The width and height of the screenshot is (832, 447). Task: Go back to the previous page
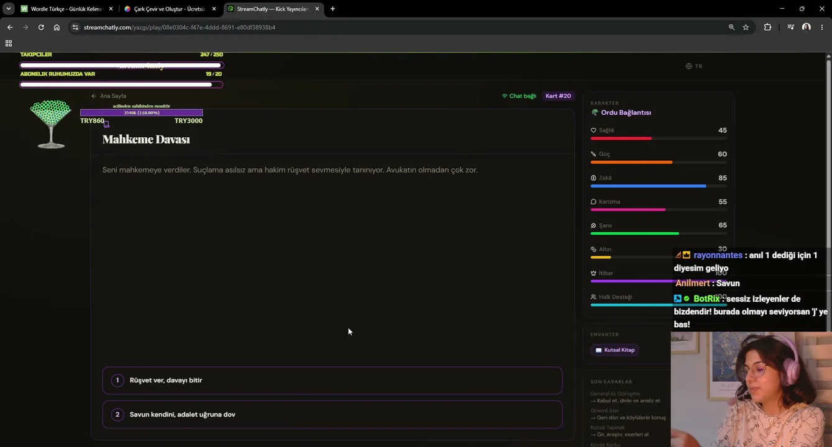10,27
